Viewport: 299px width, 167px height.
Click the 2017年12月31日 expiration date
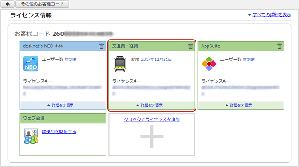point(156,60)
